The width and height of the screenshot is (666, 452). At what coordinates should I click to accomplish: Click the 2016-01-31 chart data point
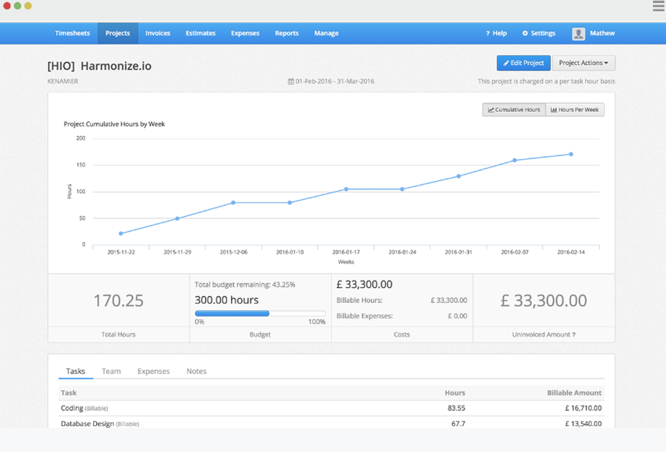pos(459,176)
